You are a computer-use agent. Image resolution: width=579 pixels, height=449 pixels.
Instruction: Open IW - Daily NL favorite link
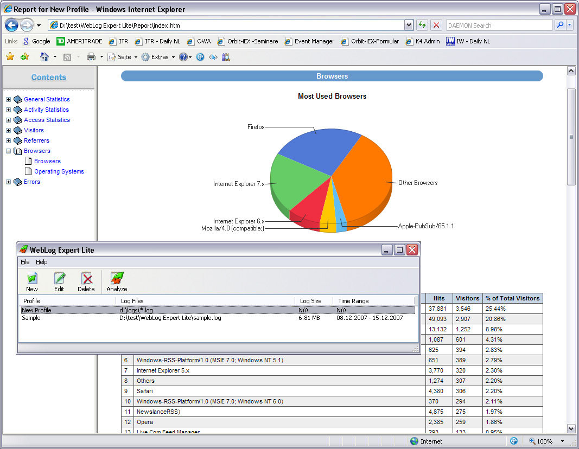468,41
